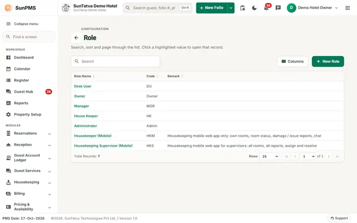Click the Register list icon

pos(8,80)
